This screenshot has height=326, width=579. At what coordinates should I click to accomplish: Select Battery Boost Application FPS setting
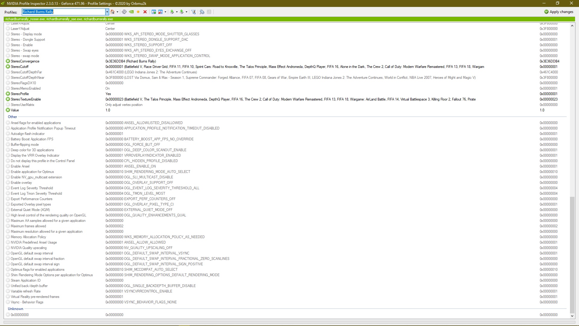(32, 139)
